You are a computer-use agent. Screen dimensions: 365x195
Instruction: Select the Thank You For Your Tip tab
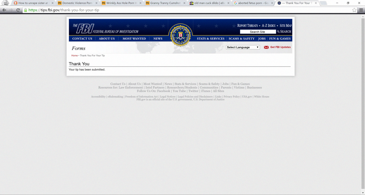tap(297, 3)
